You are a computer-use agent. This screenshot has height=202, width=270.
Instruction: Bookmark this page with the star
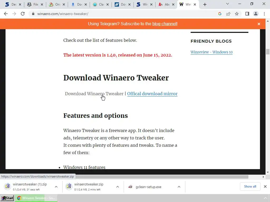237,14
